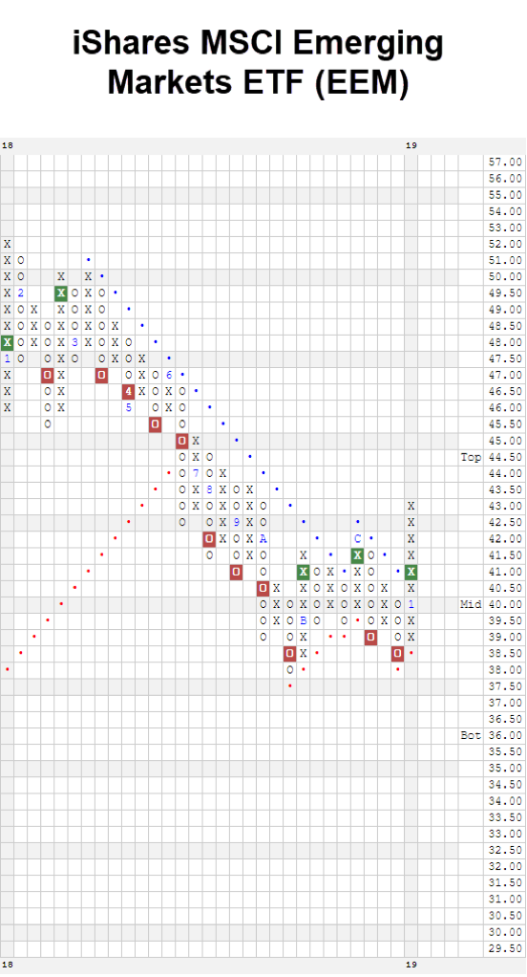Click the '18' year label below the chart
The height and width of the screenshot is (977, 527).
pyautogui.click(x=7, y=964)
